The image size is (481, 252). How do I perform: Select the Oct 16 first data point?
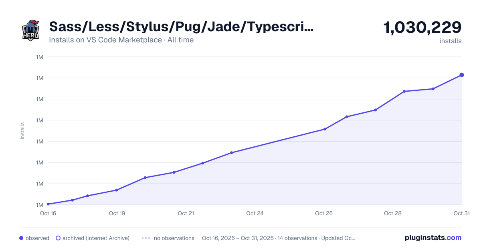pyautogui.click(x=48, y=204)
